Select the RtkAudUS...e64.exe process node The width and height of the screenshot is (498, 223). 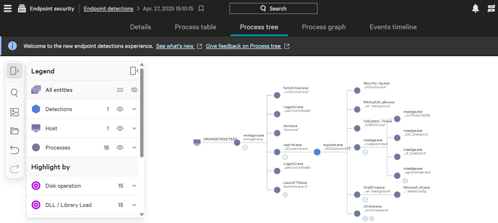pyautogui.click(x=357, y=109)
